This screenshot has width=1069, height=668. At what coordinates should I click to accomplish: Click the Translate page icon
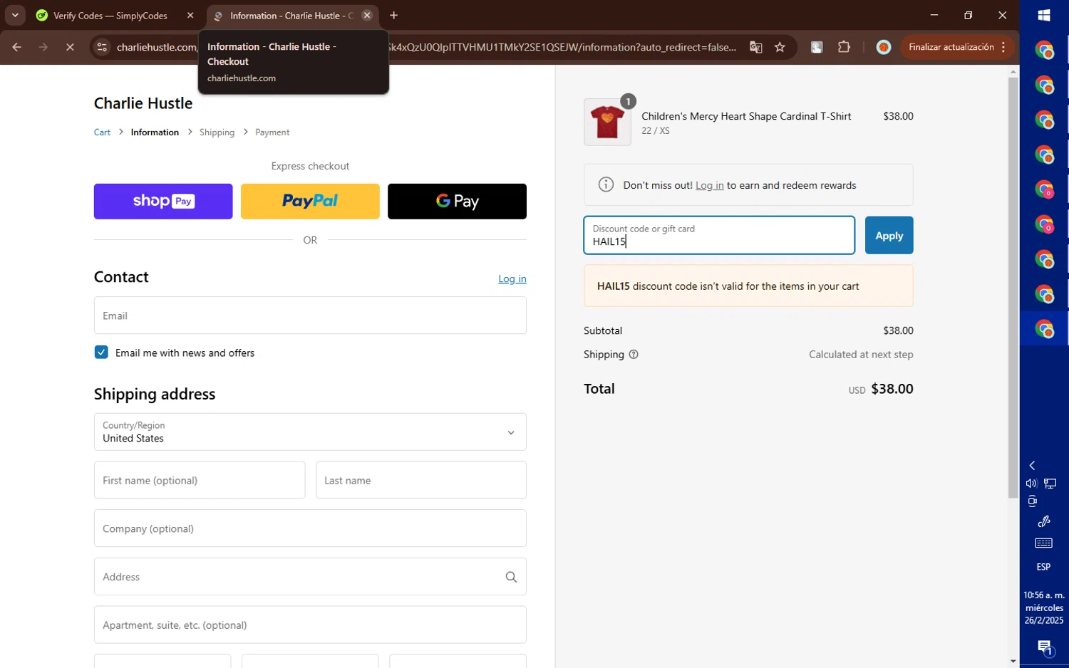[x=755, y=48]
